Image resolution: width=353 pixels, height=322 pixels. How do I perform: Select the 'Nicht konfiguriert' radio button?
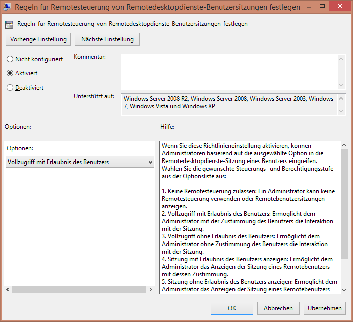coord(10,59)
